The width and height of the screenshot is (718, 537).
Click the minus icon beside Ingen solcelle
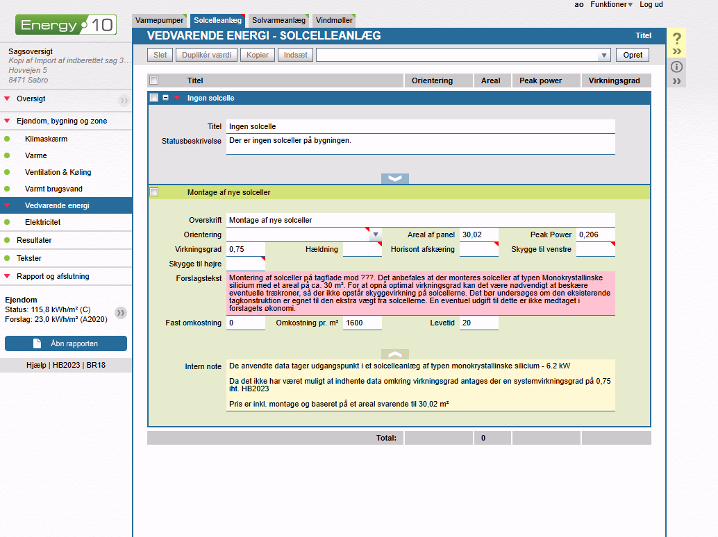click(166, 98)
